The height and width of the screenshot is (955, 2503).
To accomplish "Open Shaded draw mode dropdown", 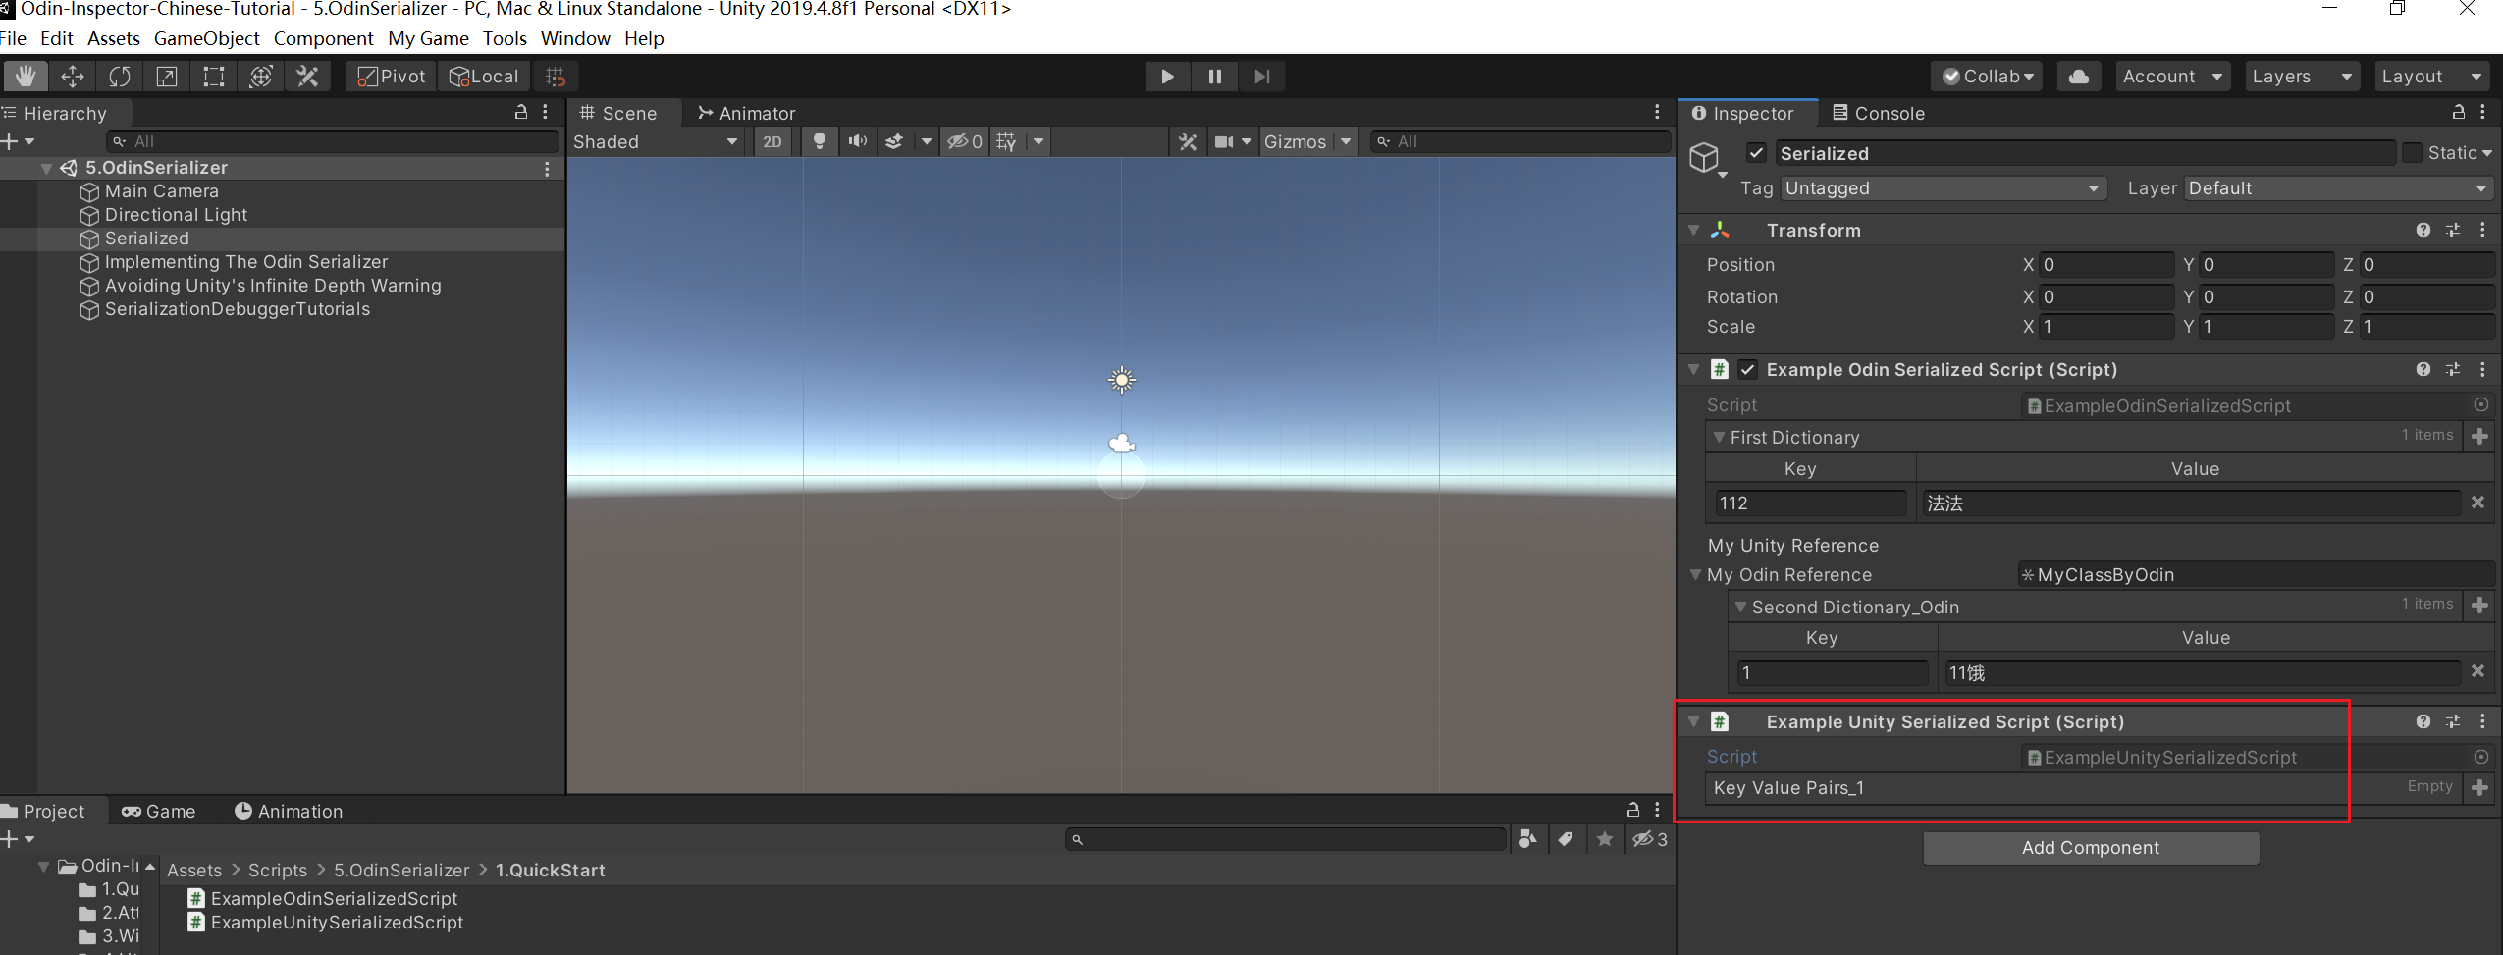I will 656,141.
